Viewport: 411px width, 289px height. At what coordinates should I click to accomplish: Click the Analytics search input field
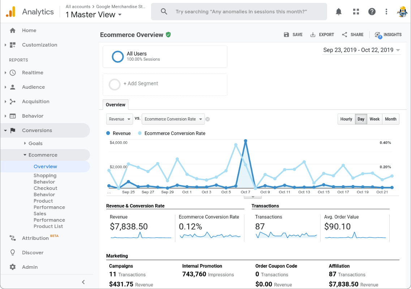tap(241, 12)
